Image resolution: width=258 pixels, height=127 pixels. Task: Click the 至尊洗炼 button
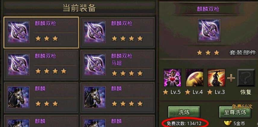click(x=235, y=112)
